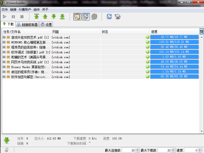204x153 pixels.
Task: Toggle clipboard monitoring icon
Action: click(77, 17)
